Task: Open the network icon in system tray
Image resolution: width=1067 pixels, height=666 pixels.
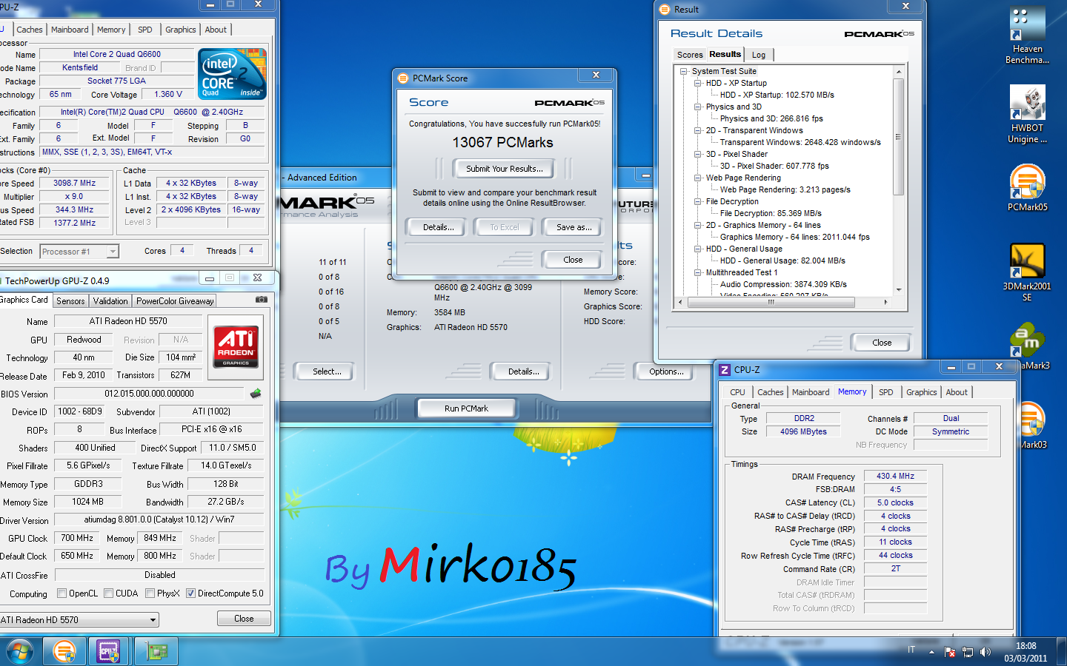Action: [x=968, y=652]
